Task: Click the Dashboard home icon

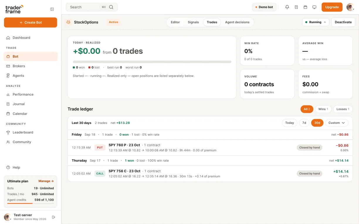Action: coord(8,38)
